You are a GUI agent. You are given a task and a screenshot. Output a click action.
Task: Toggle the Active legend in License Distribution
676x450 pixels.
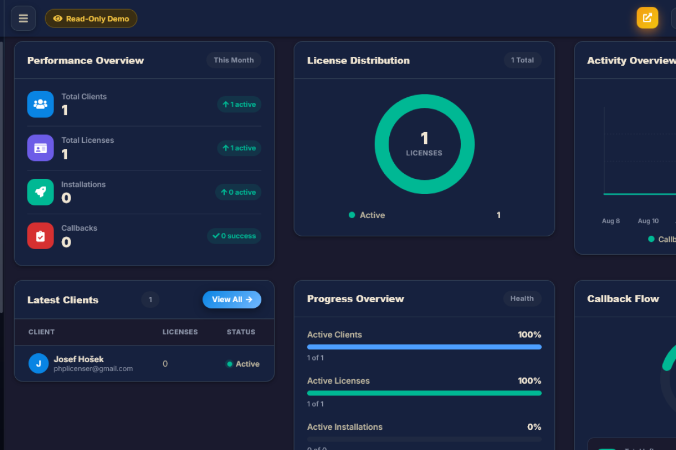[x=367, y=215]
